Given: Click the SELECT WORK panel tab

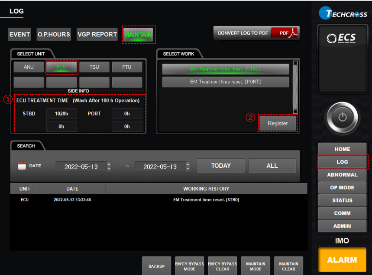Looking at the screenshot, I should click(179, 54).
